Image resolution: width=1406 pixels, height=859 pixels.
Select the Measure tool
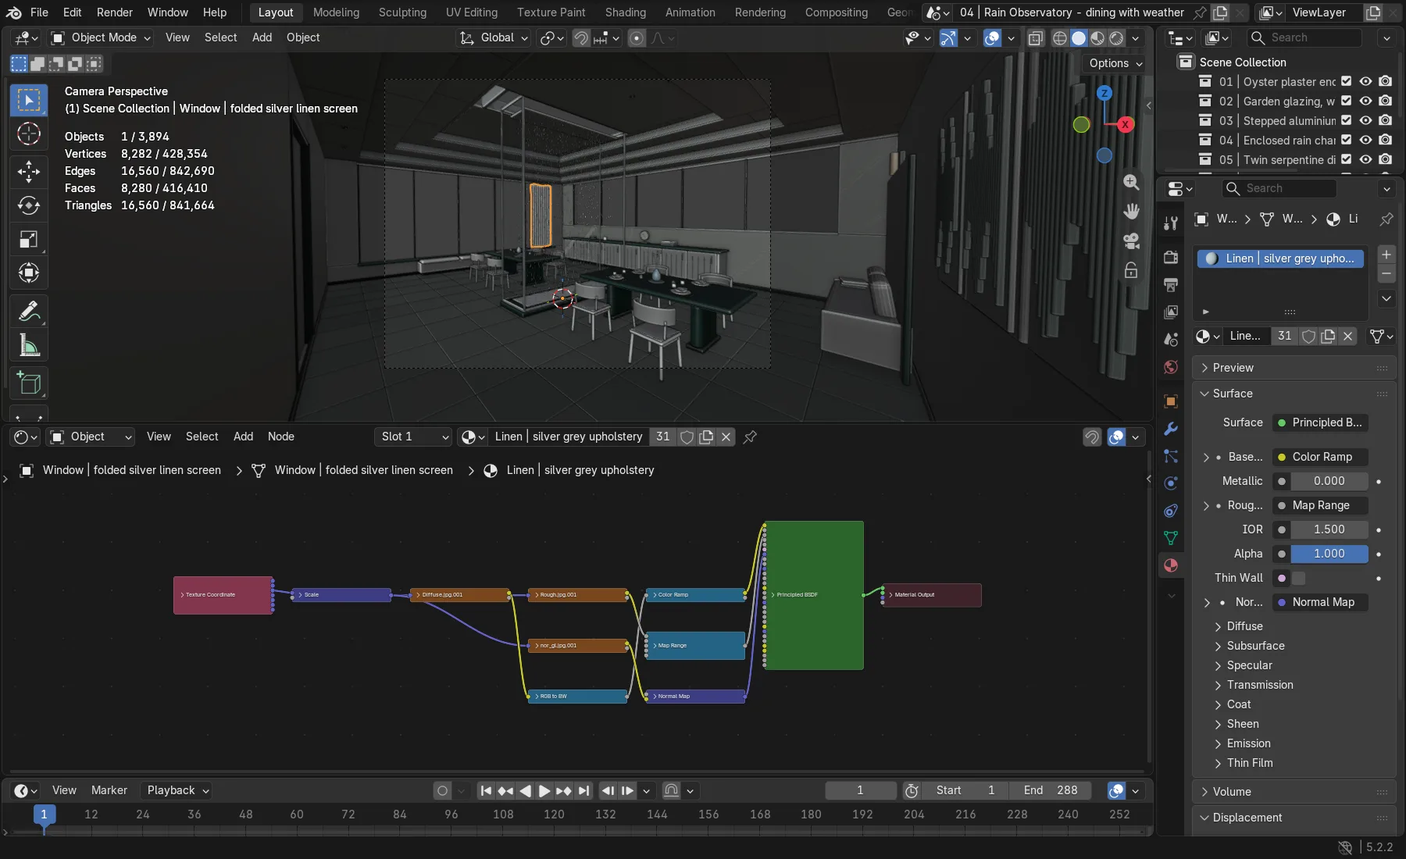[x=29, y=345]
